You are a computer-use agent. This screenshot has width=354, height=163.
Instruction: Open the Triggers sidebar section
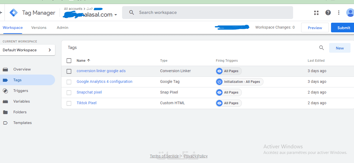coord(21,91)
